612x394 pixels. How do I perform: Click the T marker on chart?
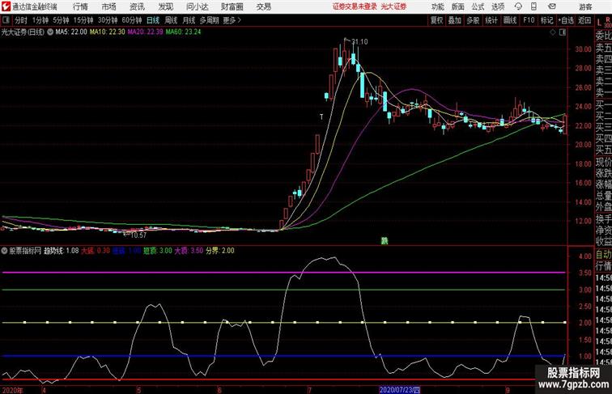pyautogui.click(x=321, y=117)
